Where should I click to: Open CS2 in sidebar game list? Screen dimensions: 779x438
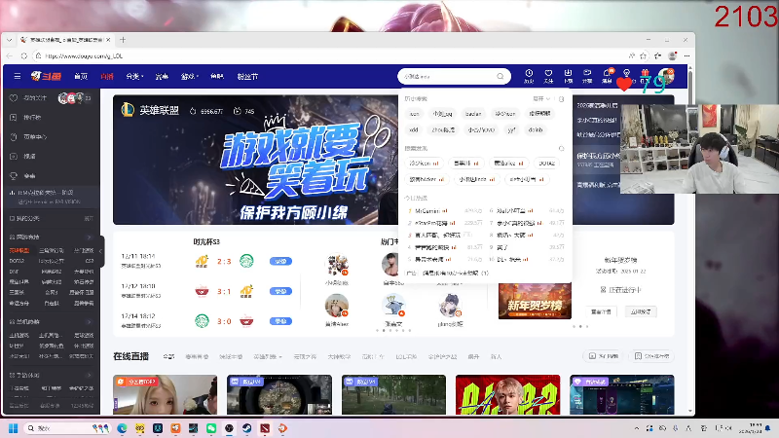pyautogui.click(x=90, y=261)
